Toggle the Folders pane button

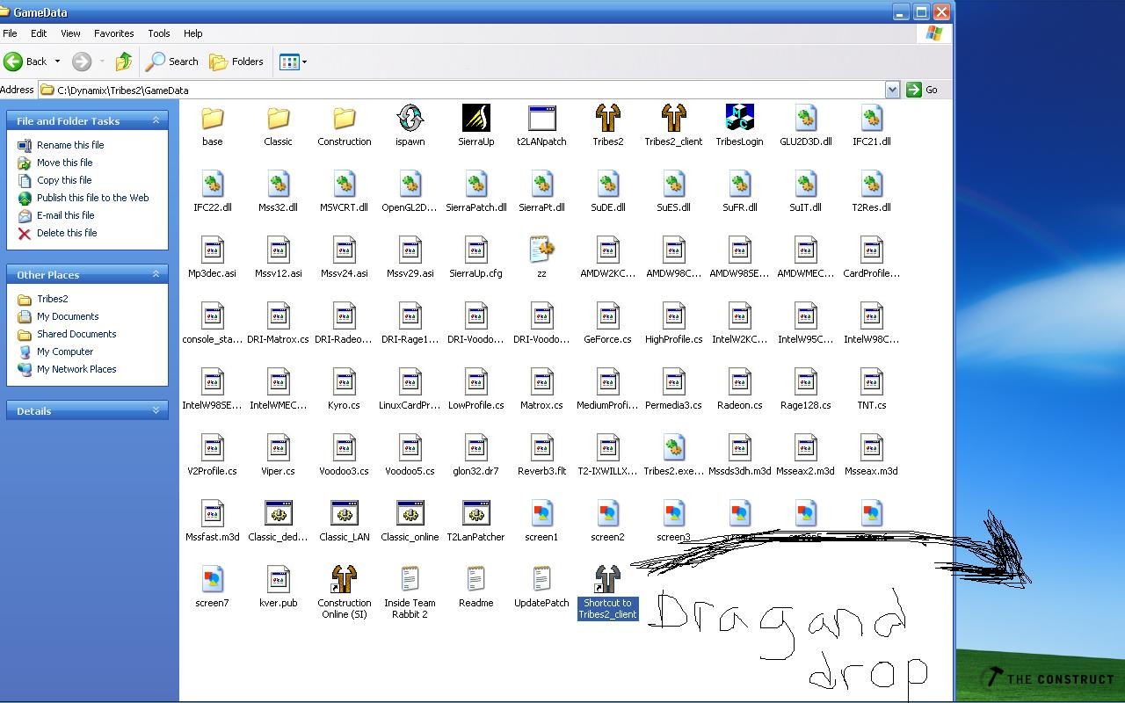[236, 62]
